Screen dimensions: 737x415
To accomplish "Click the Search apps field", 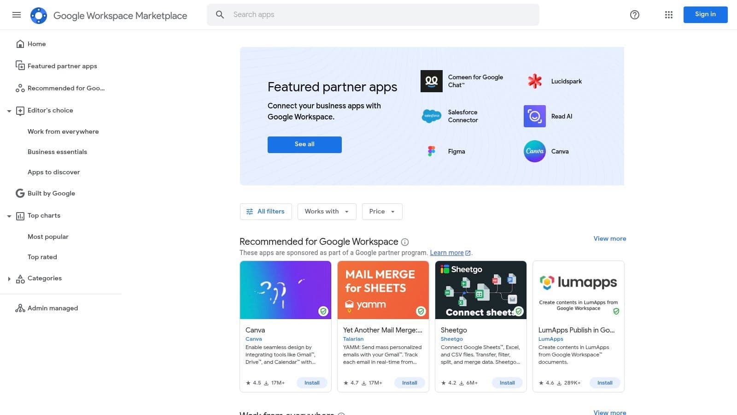I will pos(373,14).
